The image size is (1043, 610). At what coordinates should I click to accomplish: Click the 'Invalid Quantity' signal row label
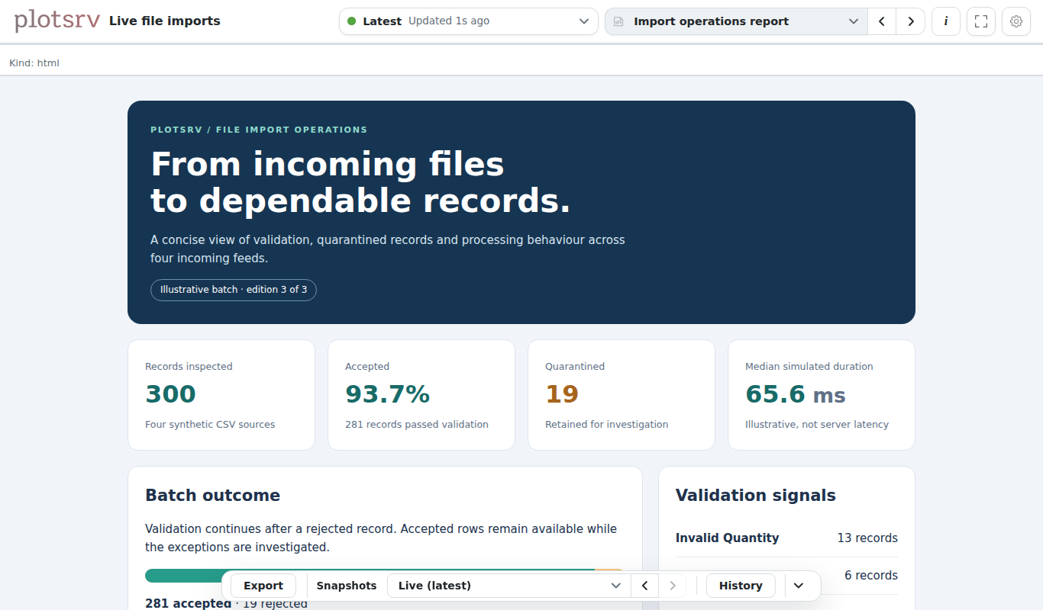728,538
